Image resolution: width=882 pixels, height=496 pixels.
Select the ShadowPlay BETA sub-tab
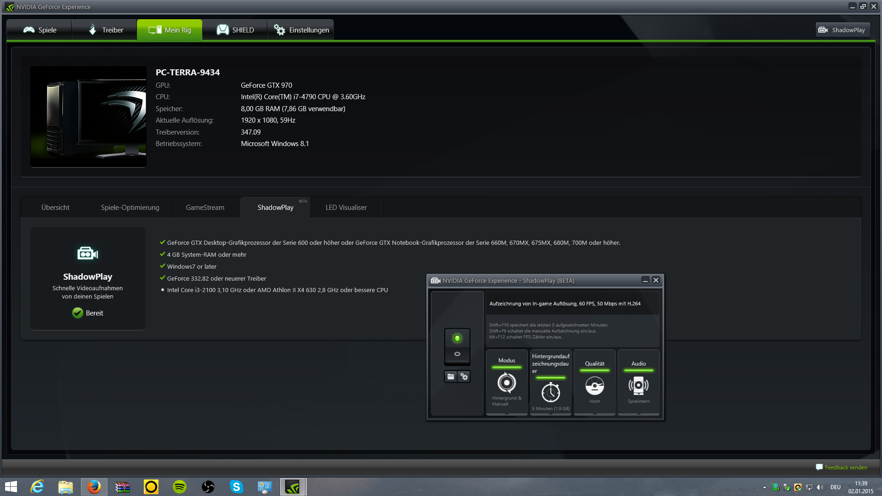point(276,208)
